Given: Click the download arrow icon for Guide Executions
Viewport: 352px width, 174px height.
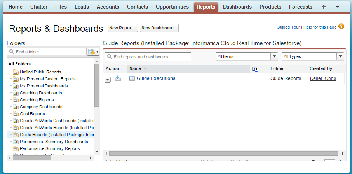Looking at the screenshot, I should pyautogui.click(x=118, y=78).
